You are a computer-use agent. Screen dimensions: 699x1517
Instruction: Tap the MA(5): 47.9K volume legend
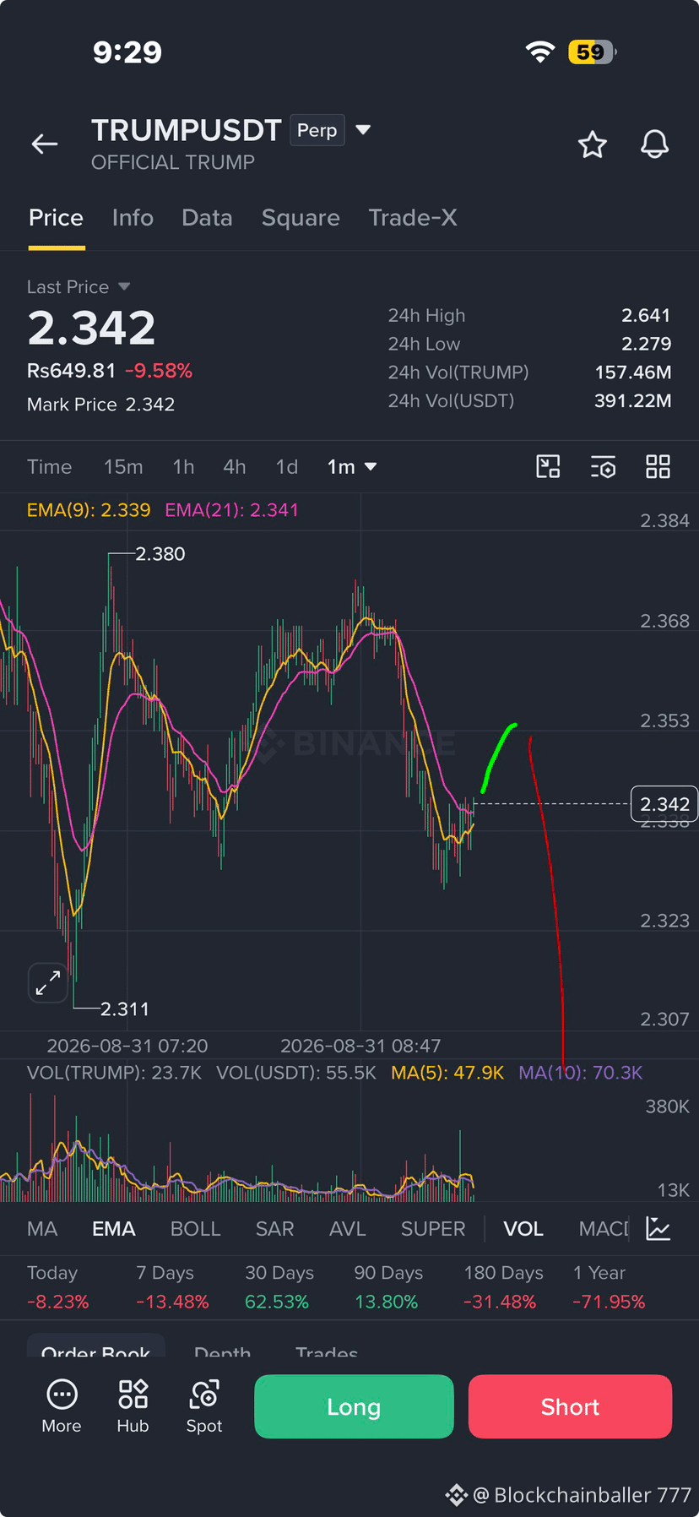click(x=447, y=1073)
